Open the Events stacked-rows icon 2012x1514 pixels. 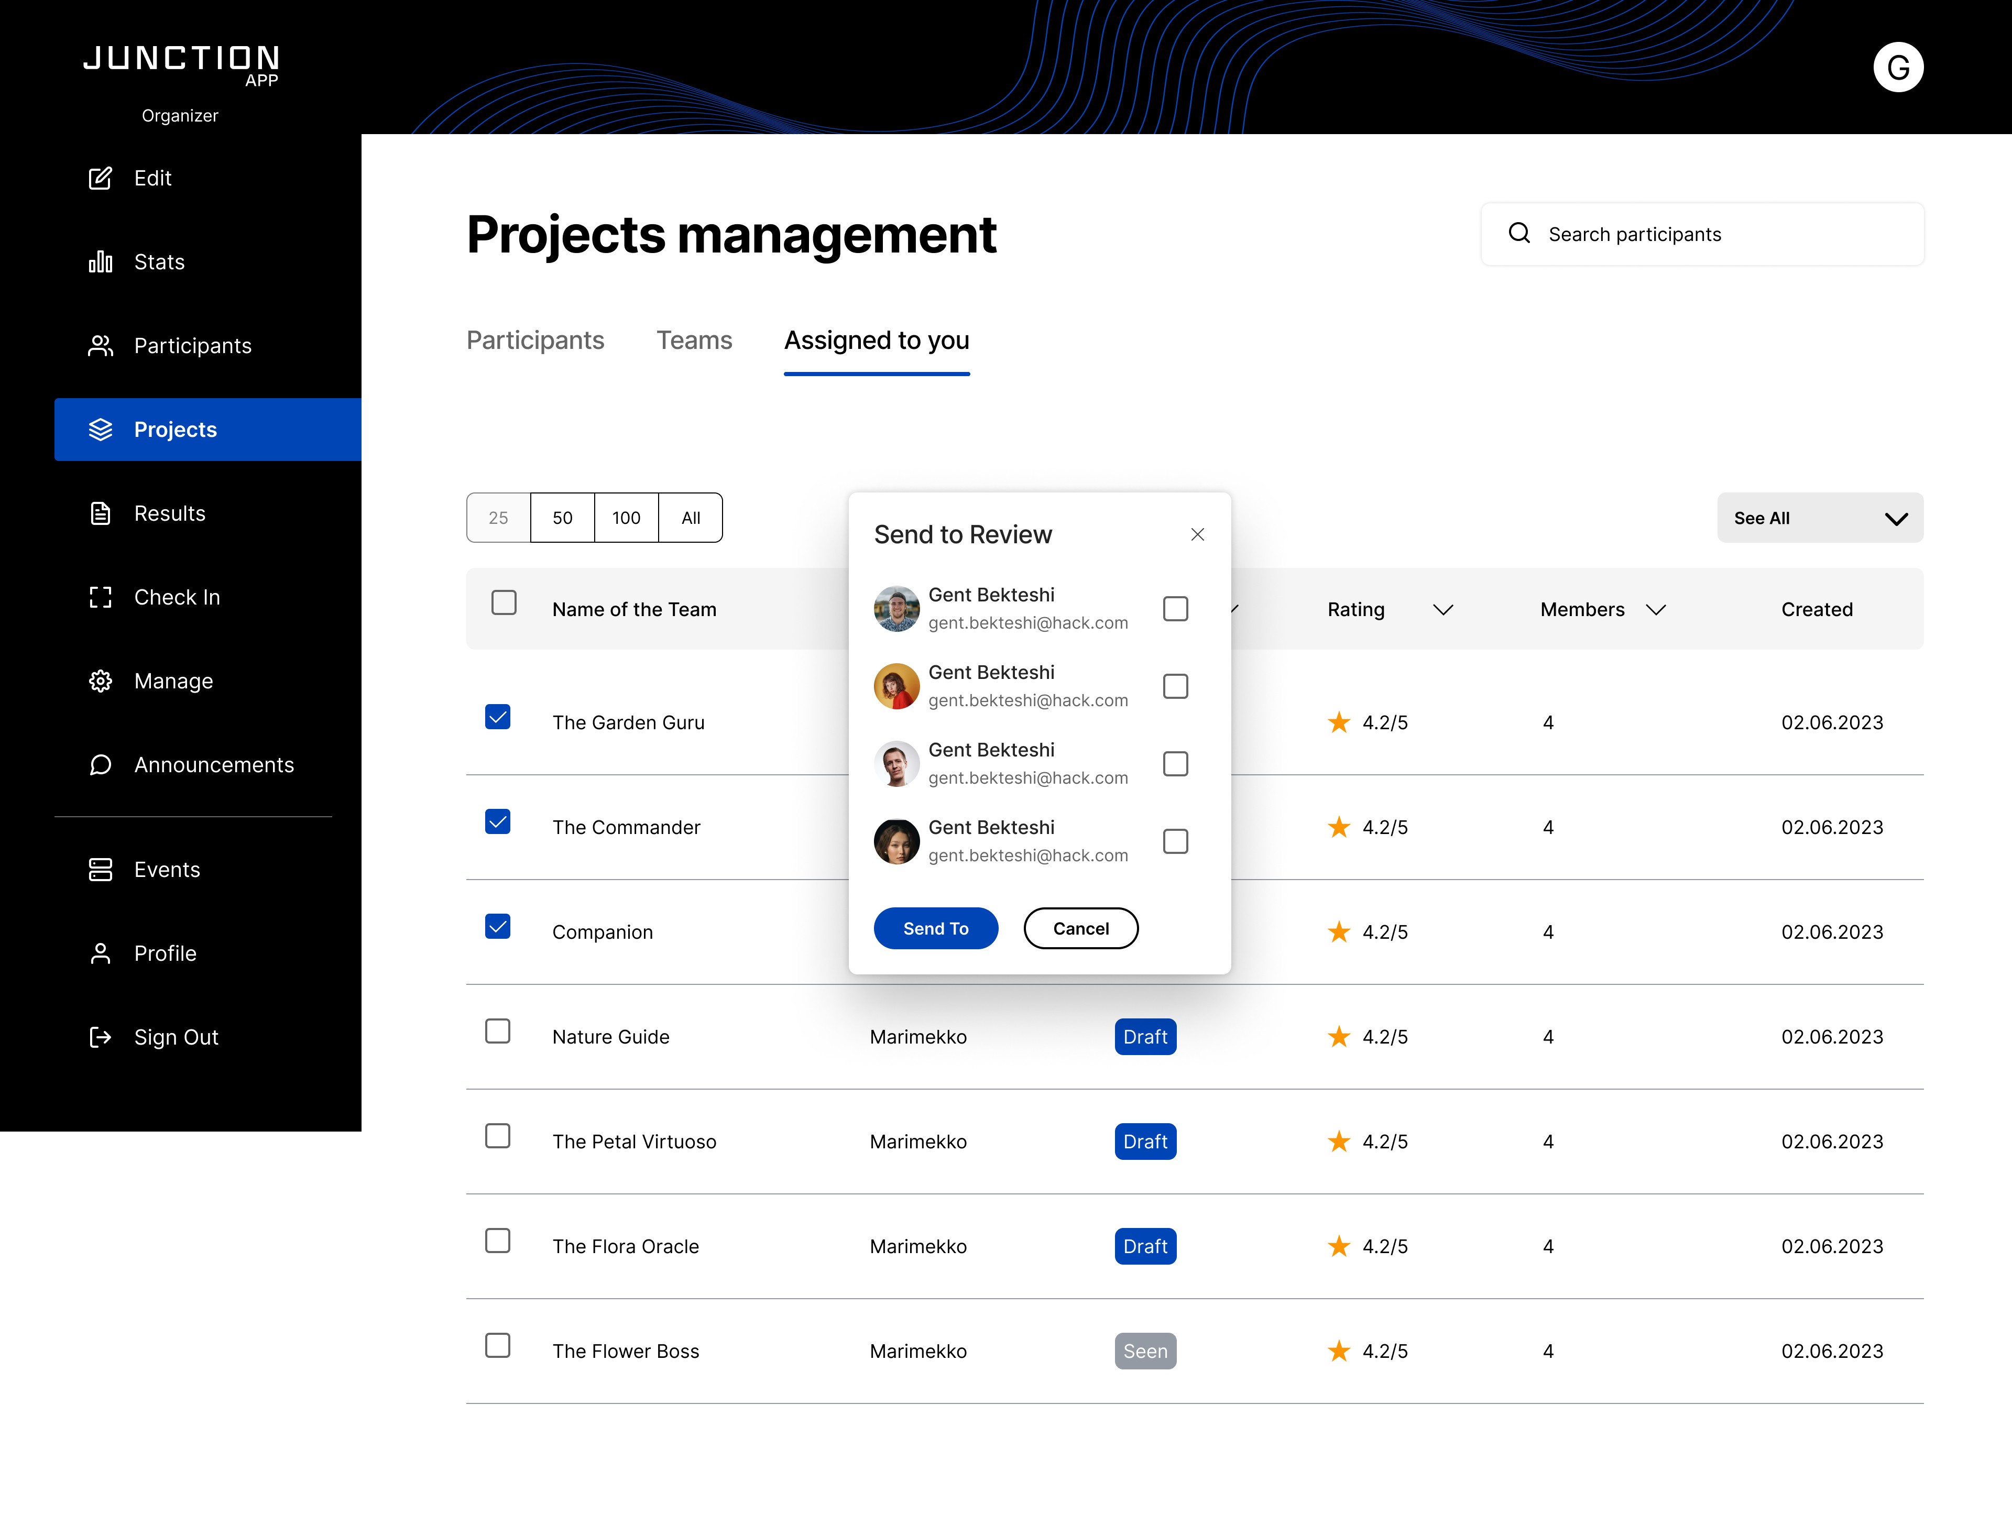click(x=100, y=869)
